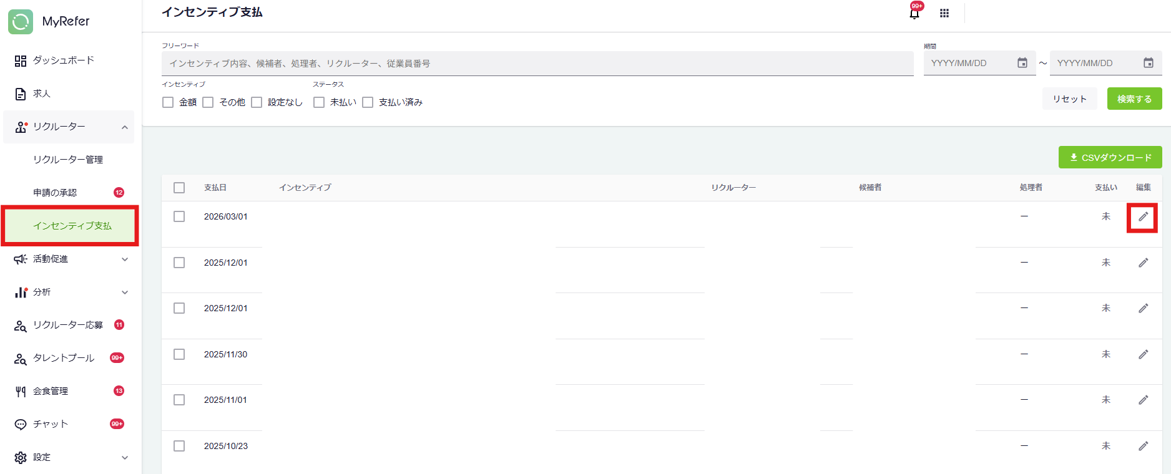The width and height of the screenshot is (1171, 474).
Task: Click the 検索する search button
Action: pos(1134,99)
